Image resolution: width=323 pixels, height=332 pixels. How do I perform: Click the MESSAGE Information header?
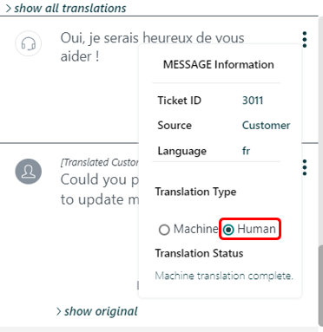[x=219, y=64]
